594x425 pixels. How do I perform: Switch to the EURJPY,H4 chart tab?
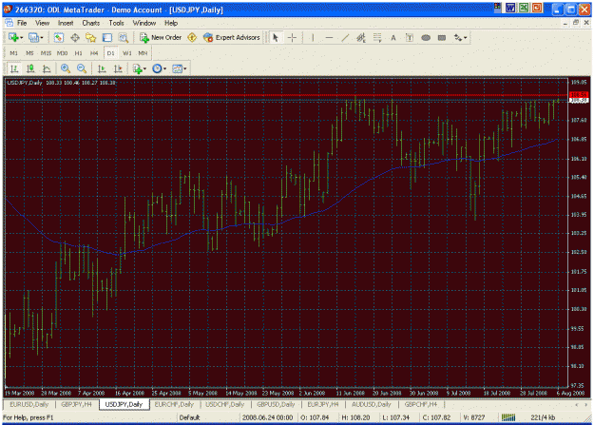[x=323, y=404]
